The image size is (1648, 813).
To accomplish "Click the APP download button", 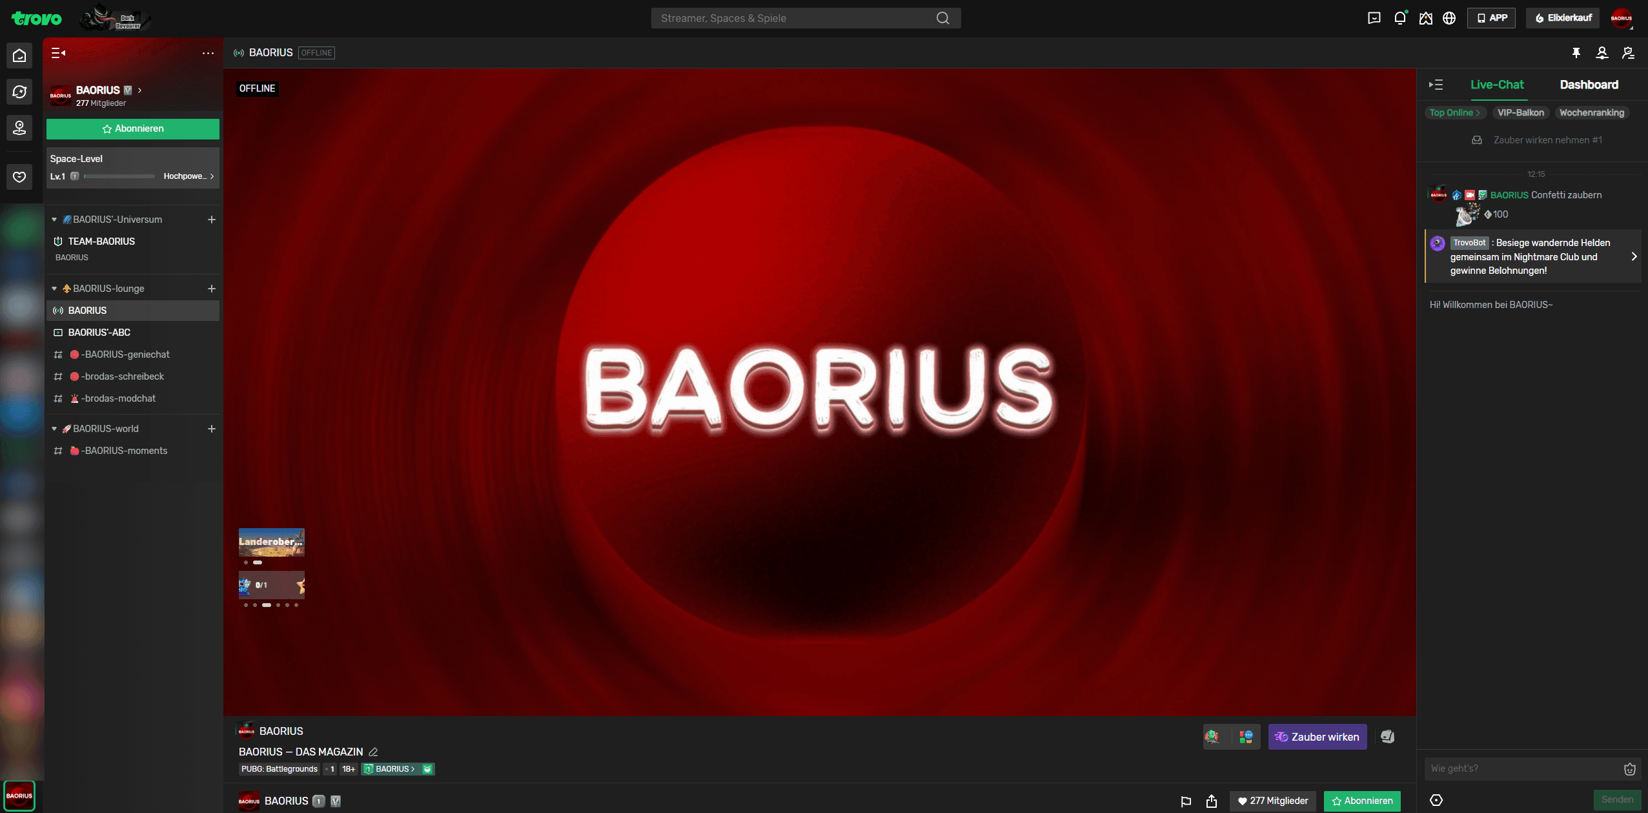I will (x=1492, y=18).
